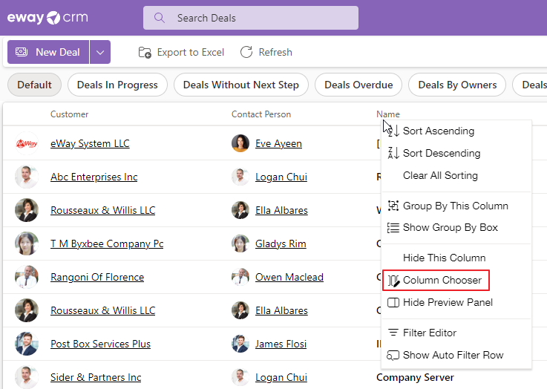Click the Refresh label
The image size is (547, 389).
[275, 52]
